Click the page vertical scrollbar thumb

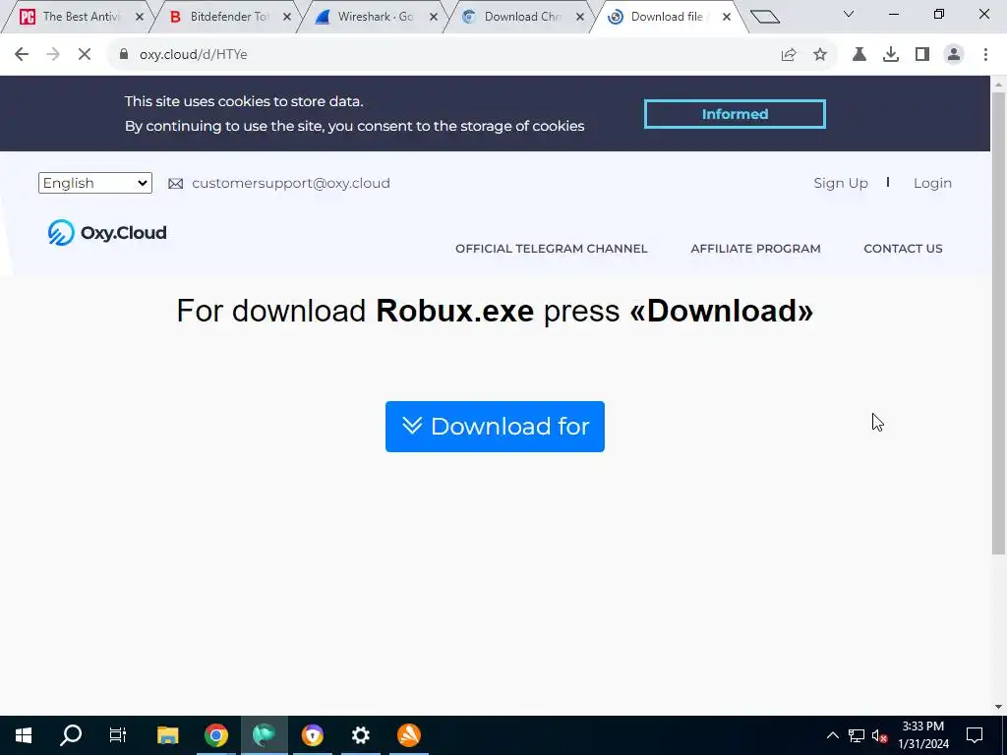998,322
